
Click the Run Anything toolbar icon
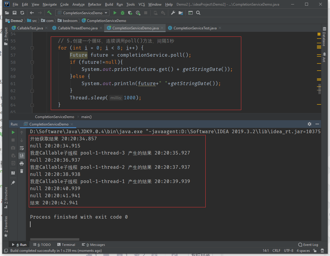coord(191,13)
